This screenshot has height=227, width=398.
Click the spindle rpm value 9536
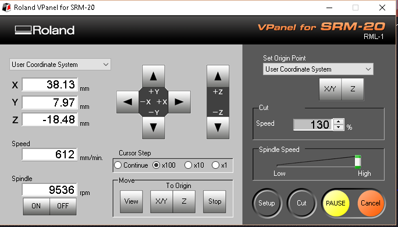50,190
